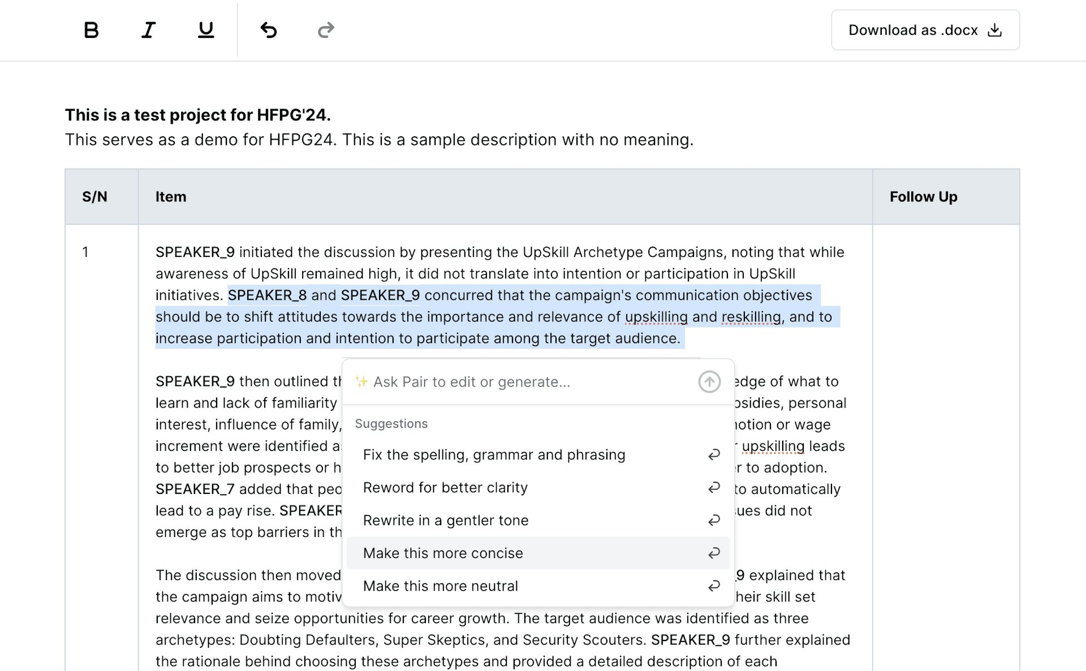Click the refresh icon next to Make this more concise
Screen dimensions: 1086x671
[x=714, y=552]
